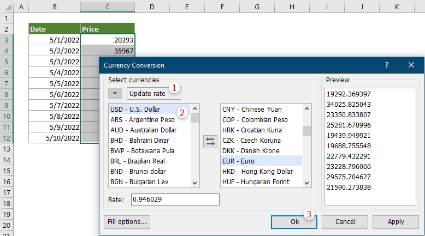The width and height of the screenshot is (425, 236).
Task: Select column C header
Action: click(x=108, y=7)
